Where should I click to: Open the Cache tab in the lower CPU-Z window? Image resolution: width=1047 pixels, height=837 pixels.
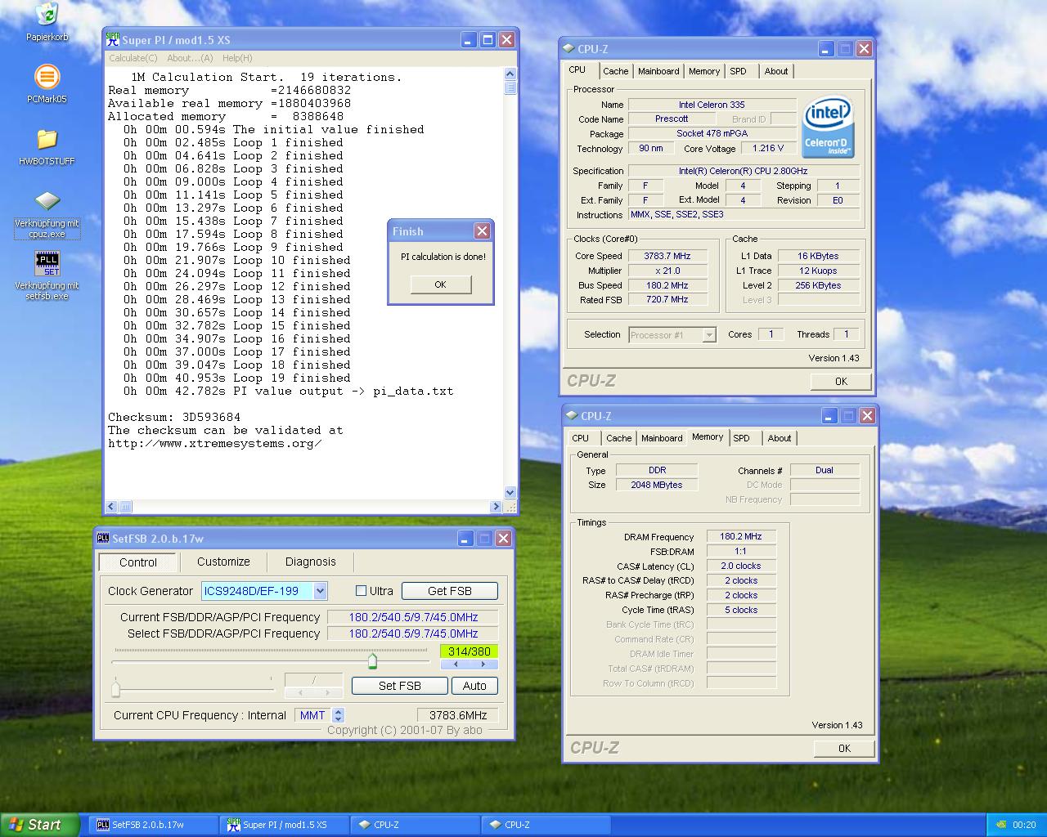click(x=619, y=438)
